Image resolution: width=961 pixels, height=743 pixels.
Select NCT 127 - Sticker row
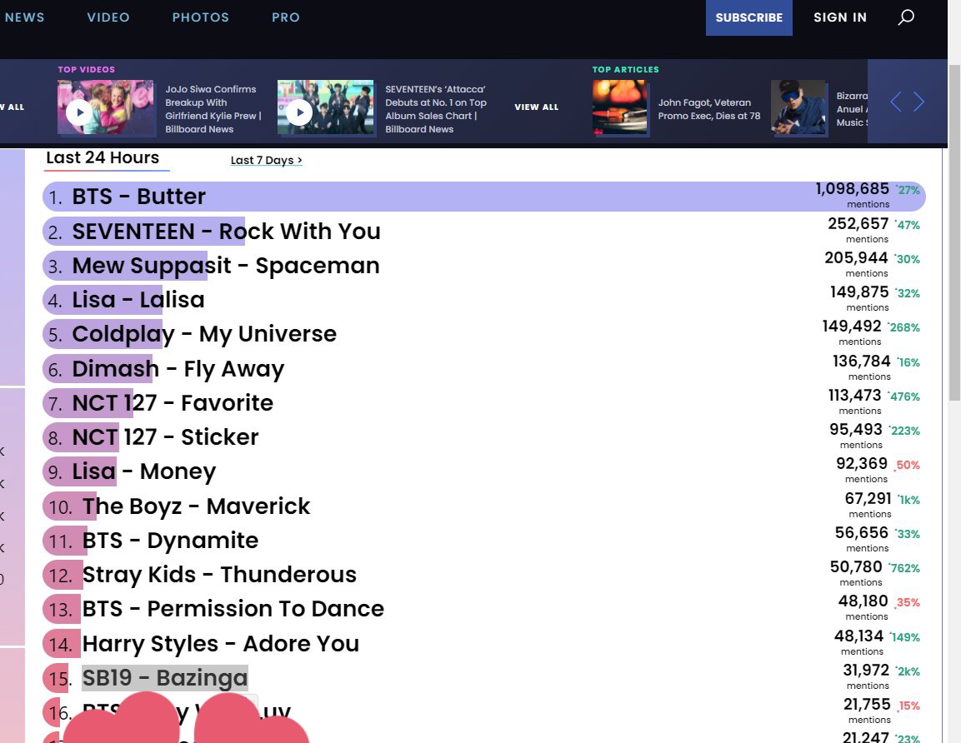point(484,437)
